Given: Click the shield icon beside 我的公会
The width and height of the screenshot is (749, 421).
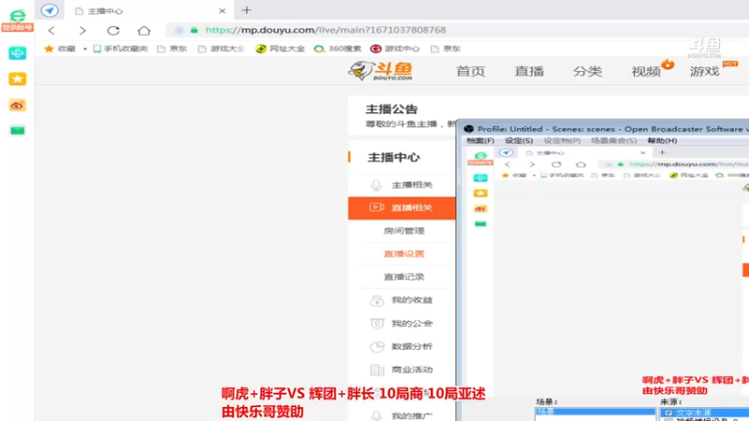Looking at the screenshot, I should tap(376, 324).
